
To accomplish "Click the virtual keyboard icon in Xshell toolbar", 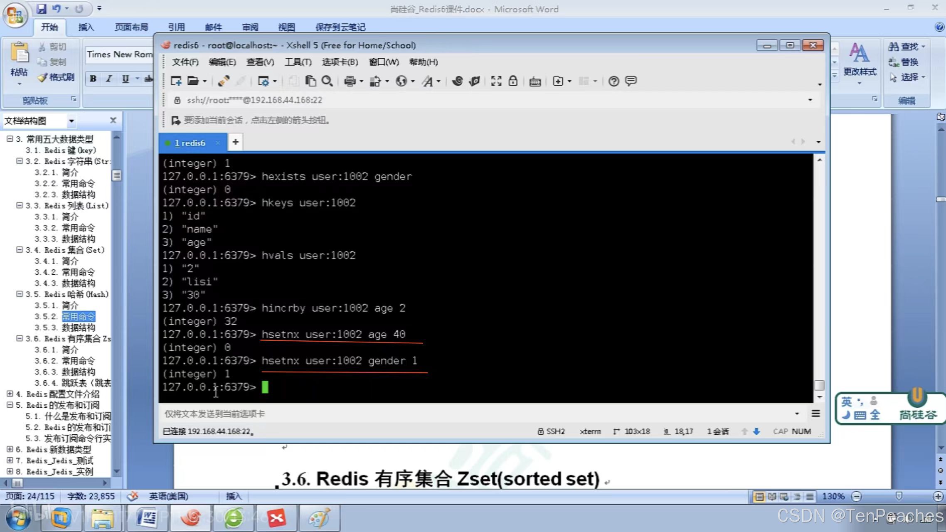I will click(535, 81).
